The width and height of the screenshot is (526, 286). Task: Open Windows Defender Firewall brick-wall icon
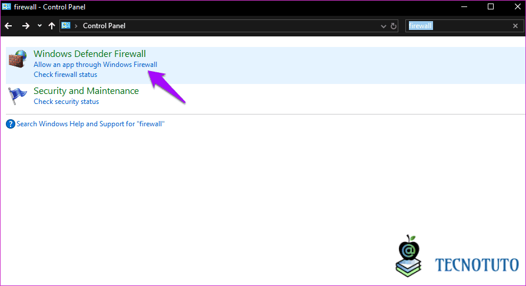click(x=18, y=59)
